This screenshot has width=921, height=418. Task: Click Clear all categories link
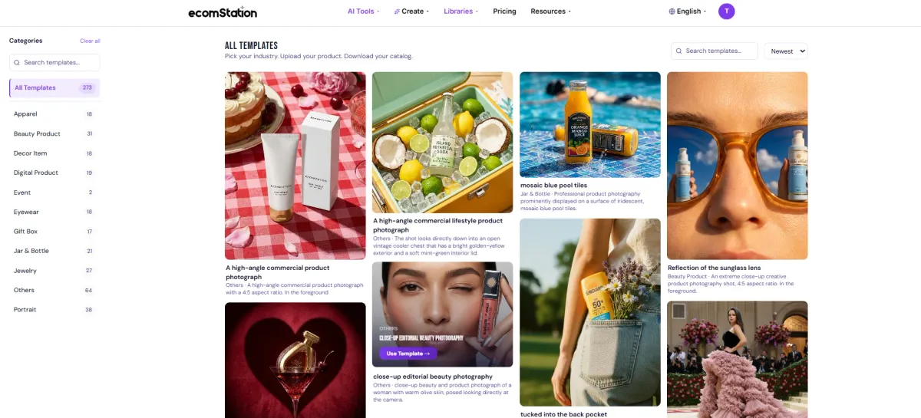[x=90, y=41]
